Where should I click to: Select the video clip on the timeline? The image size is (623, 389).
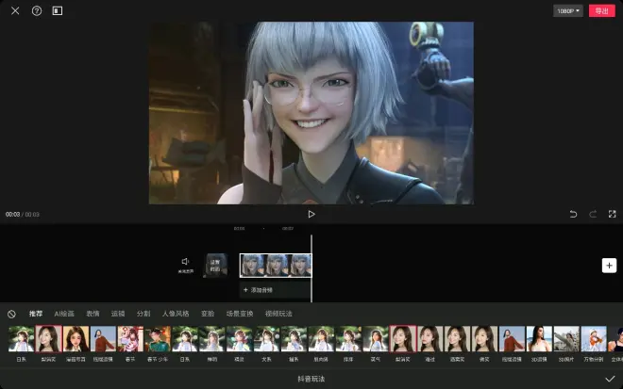click(275, 265)
